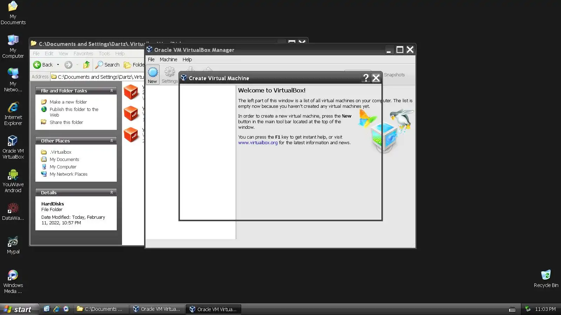Image resolution: width=561 pixels, height=315 pixels.
Task: Collapse the Details panel
Action: pyautogui.click(x=111, y=192)
